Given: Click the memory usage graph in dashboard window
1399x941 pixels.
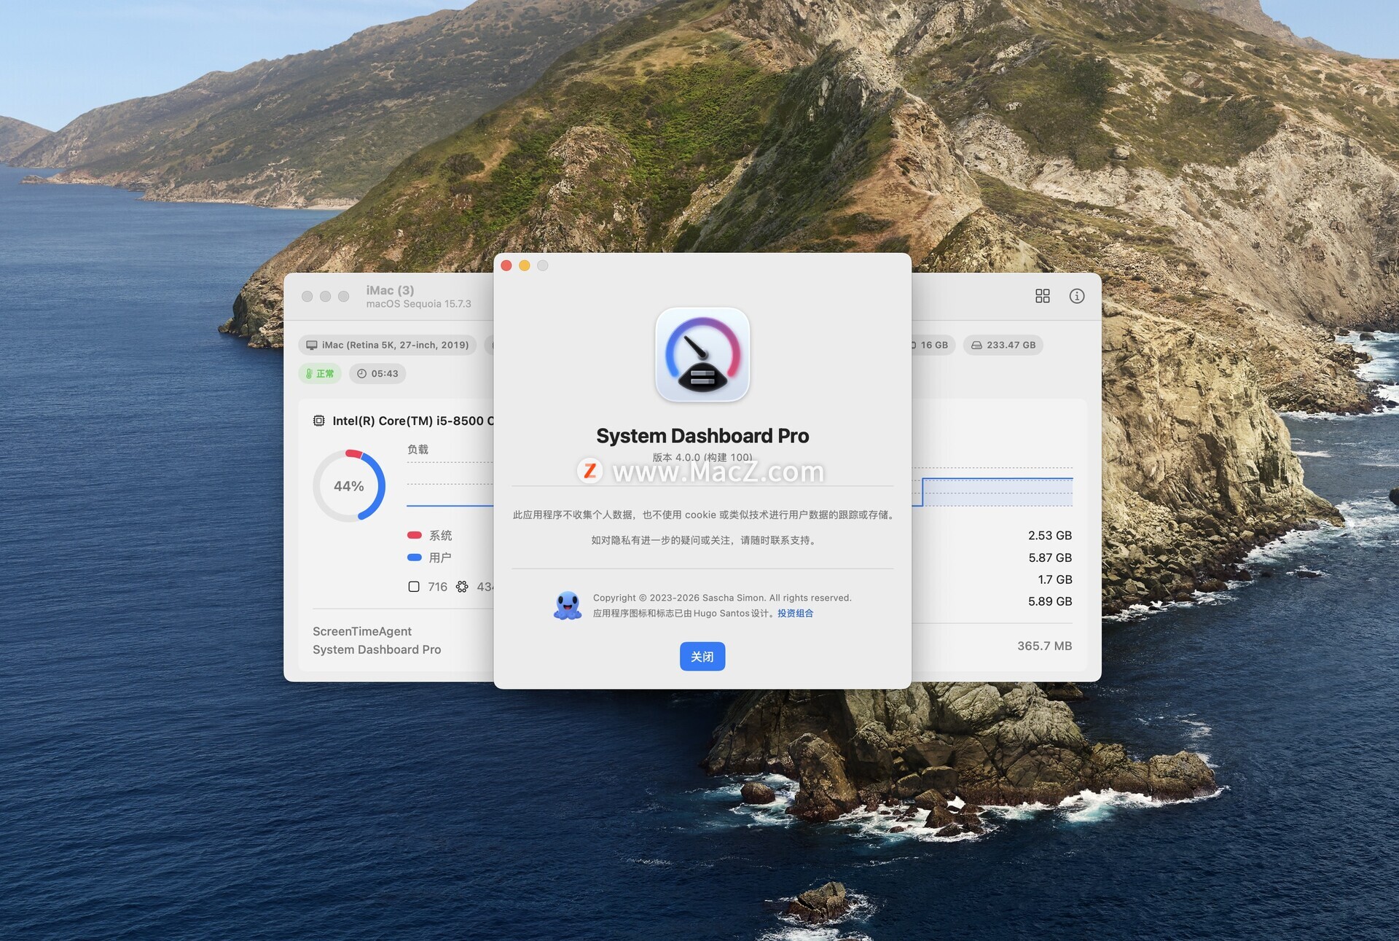Looking at the screenshot, I should (x=992, y=487).
